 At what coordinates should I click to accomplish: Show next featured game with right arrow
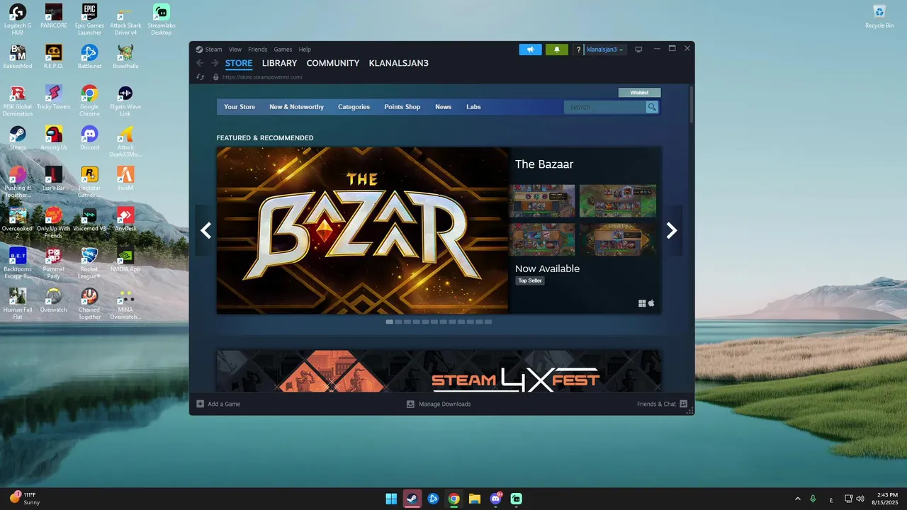(x=672, y=230)
